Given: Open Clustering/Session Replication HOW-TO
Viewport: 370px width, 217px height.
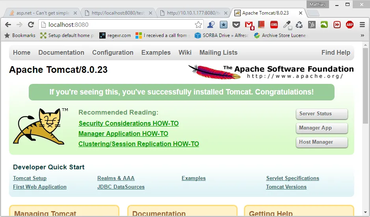Looking at the screenshot, I should click(x=139, y=144).
